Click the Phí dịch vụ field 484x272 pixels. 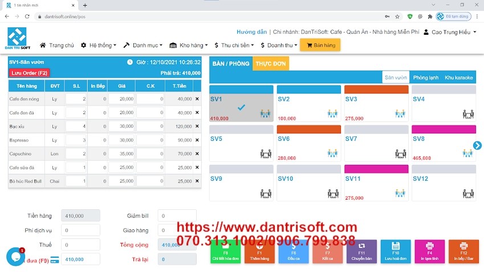point(80,230)
